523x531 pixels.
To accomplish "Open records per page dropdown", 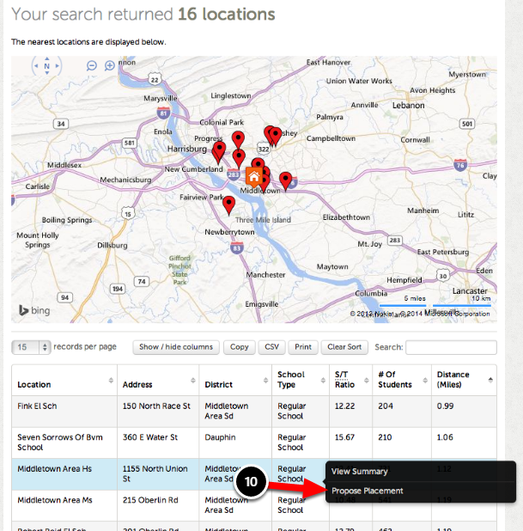I will click(31, 347).
